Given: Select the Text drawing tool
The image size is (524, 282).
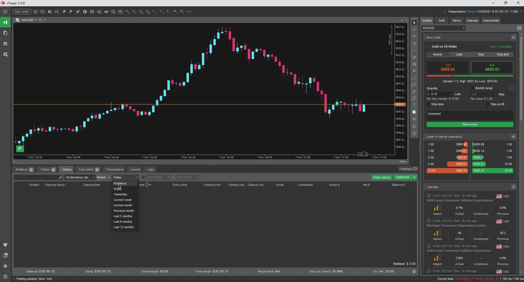Looking at the screenshot, I should [414, 105].
